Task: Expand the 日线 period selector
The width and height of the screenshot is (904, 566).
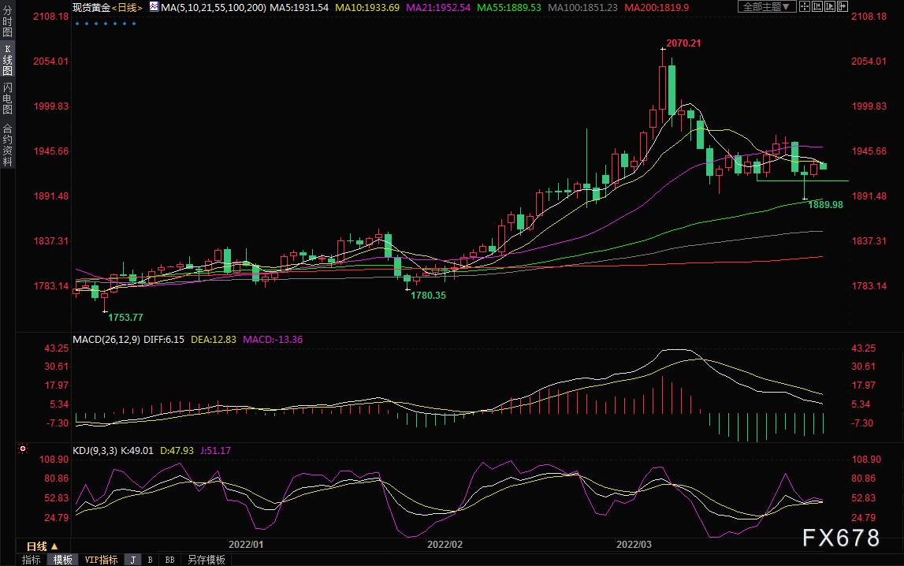Action: (43, 546)
